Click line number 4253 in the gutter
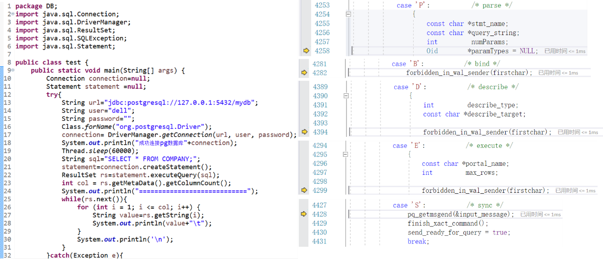 [x=322, y=5]
